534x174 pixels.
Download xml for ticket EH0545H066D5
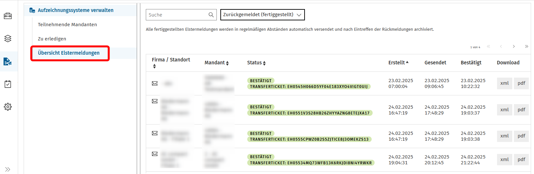point(505,83)
